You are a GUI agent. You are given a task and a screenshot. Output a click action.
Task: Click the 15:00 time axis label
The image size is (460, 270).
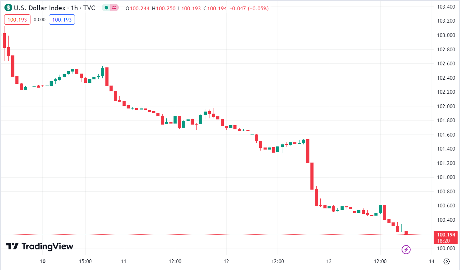click(85, 261)
